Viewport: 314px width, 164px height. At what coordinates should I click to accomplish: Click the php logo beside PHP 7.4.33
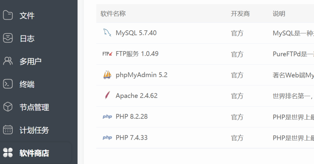[x=107, y=137]
